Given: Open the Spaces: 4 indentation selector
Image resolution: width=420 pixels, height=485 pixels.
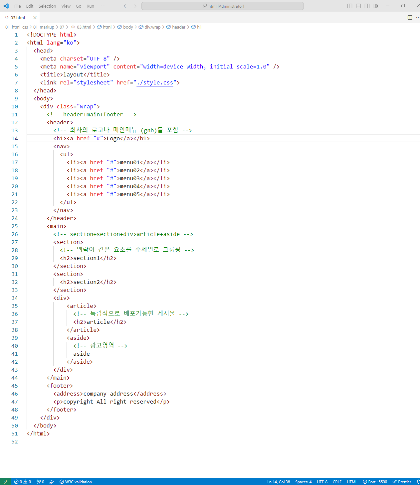Looking at the screenshot, I should (303, 482).
